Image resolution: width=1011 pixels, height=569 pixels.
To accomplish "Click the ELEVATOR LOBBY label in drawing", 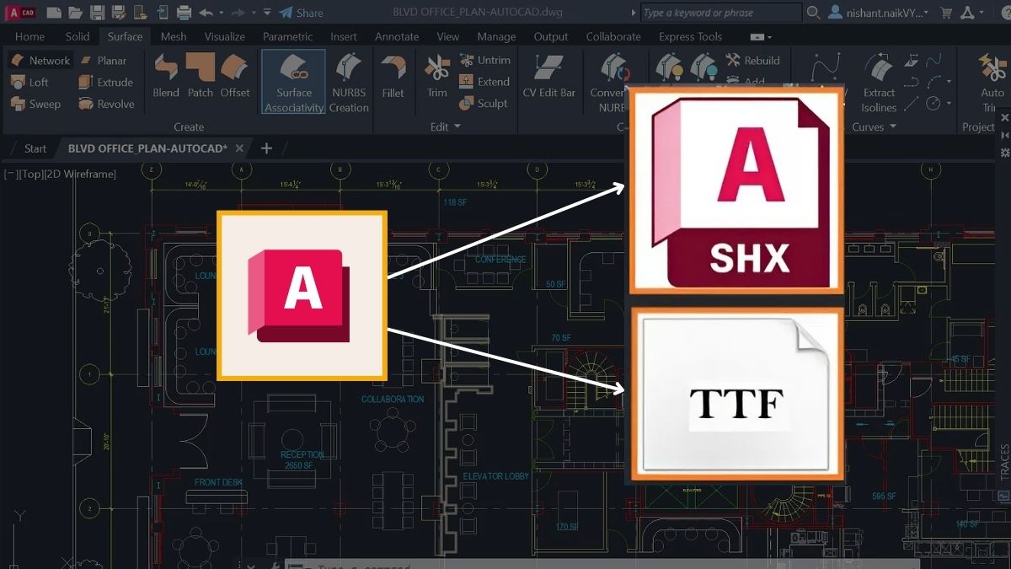I will [496, 476].
